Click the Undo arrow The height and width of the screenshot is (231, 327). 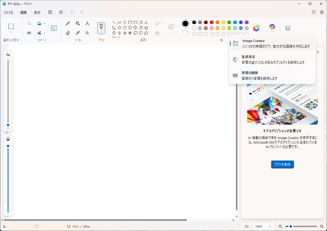72,12
